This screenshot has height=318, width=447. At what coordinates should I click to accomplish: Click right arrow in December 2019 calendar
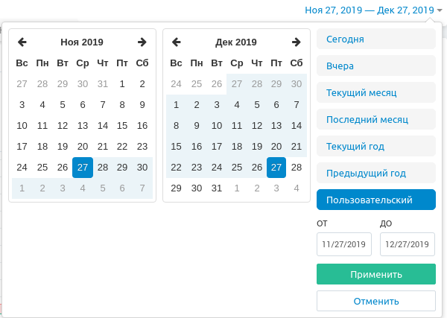[x=297, y=42]
